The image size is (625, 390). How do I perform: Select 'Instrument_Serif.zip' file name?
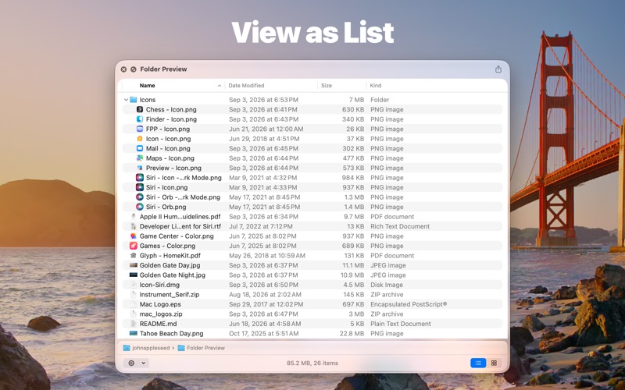[x=170, y=295]
